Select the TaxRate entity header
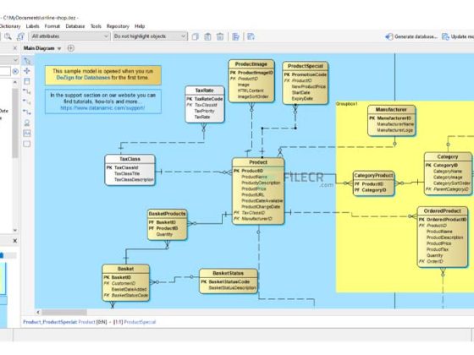474x355 pixels. coord(205,90)
